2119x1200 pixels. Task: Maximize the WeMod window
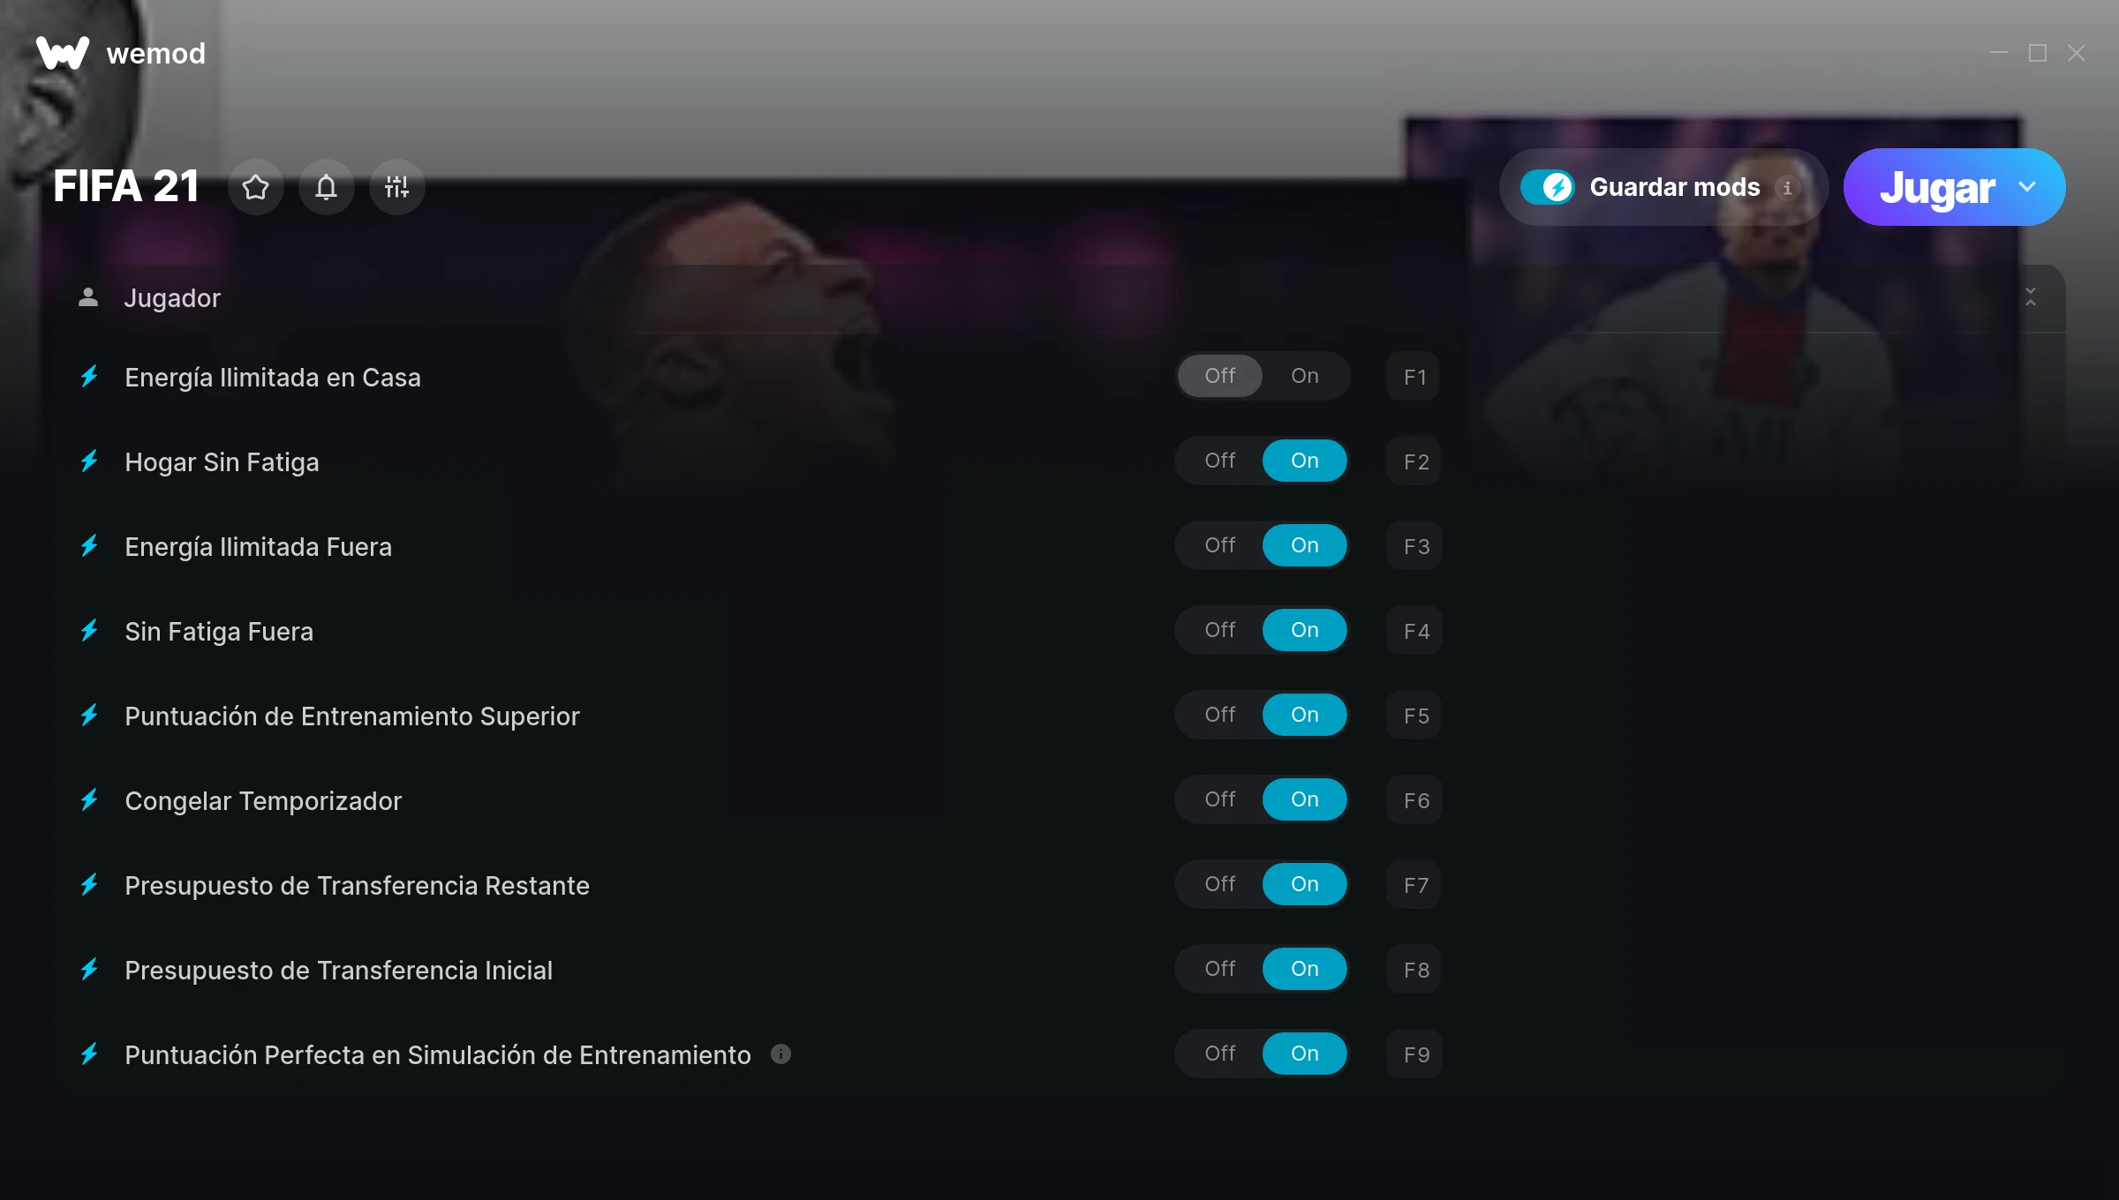2038,53
